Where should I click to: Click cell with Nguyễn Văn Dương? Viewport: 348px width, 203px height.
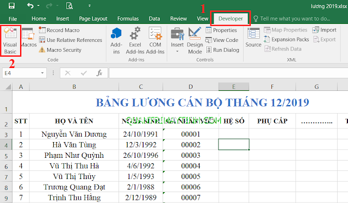(74, 134)
